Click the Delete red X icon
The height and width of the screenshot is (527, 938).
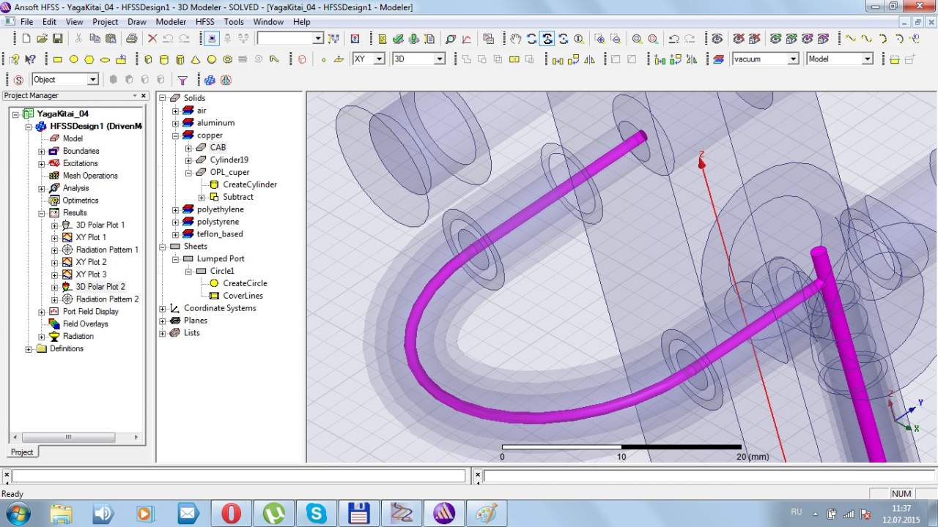click(152, 39)
